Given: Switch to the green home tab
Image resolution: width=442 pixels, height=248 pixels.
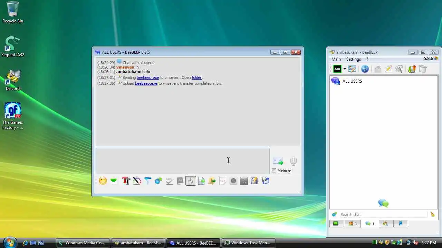Looking at the screenshot, I should (336, 224).
